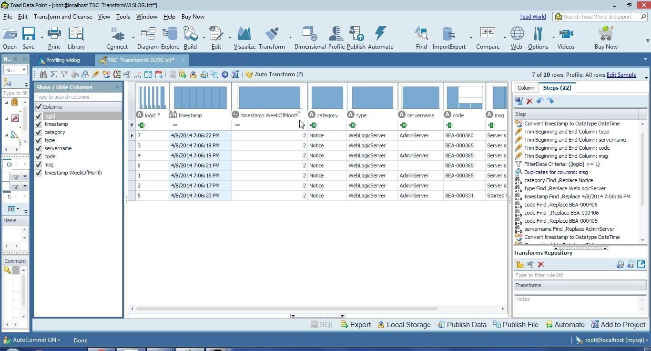This screenshot has height=351, width=651.
Task: Open folder icon in Transforms Repository
Action: coord(520,265)
